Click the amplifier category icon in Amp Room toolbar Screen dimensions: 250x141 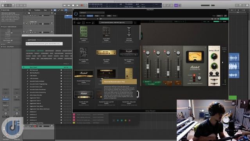click(x=79, y=23)
